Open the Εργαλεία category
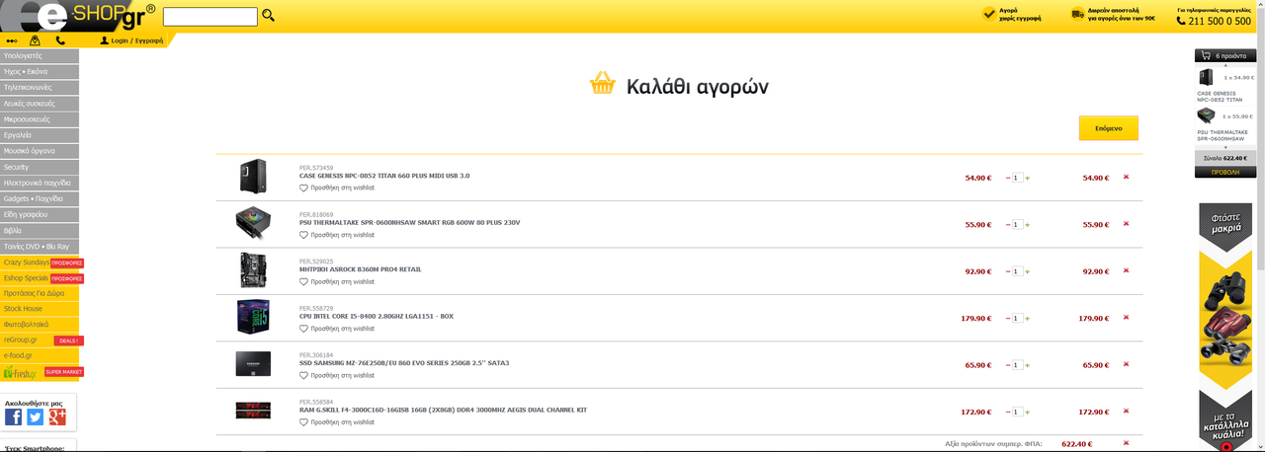1265x452 pixels. coord(40,135)
